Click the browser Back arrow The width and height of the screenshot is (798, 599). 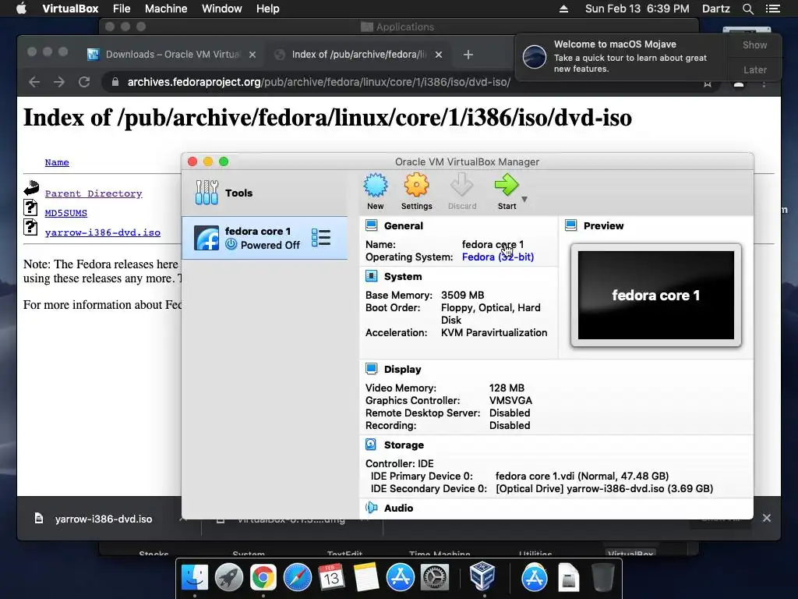pos(34,82)
